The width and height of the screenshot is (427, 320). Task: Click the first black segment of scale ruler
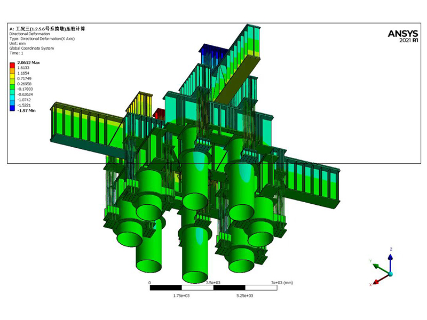point(166,287)
